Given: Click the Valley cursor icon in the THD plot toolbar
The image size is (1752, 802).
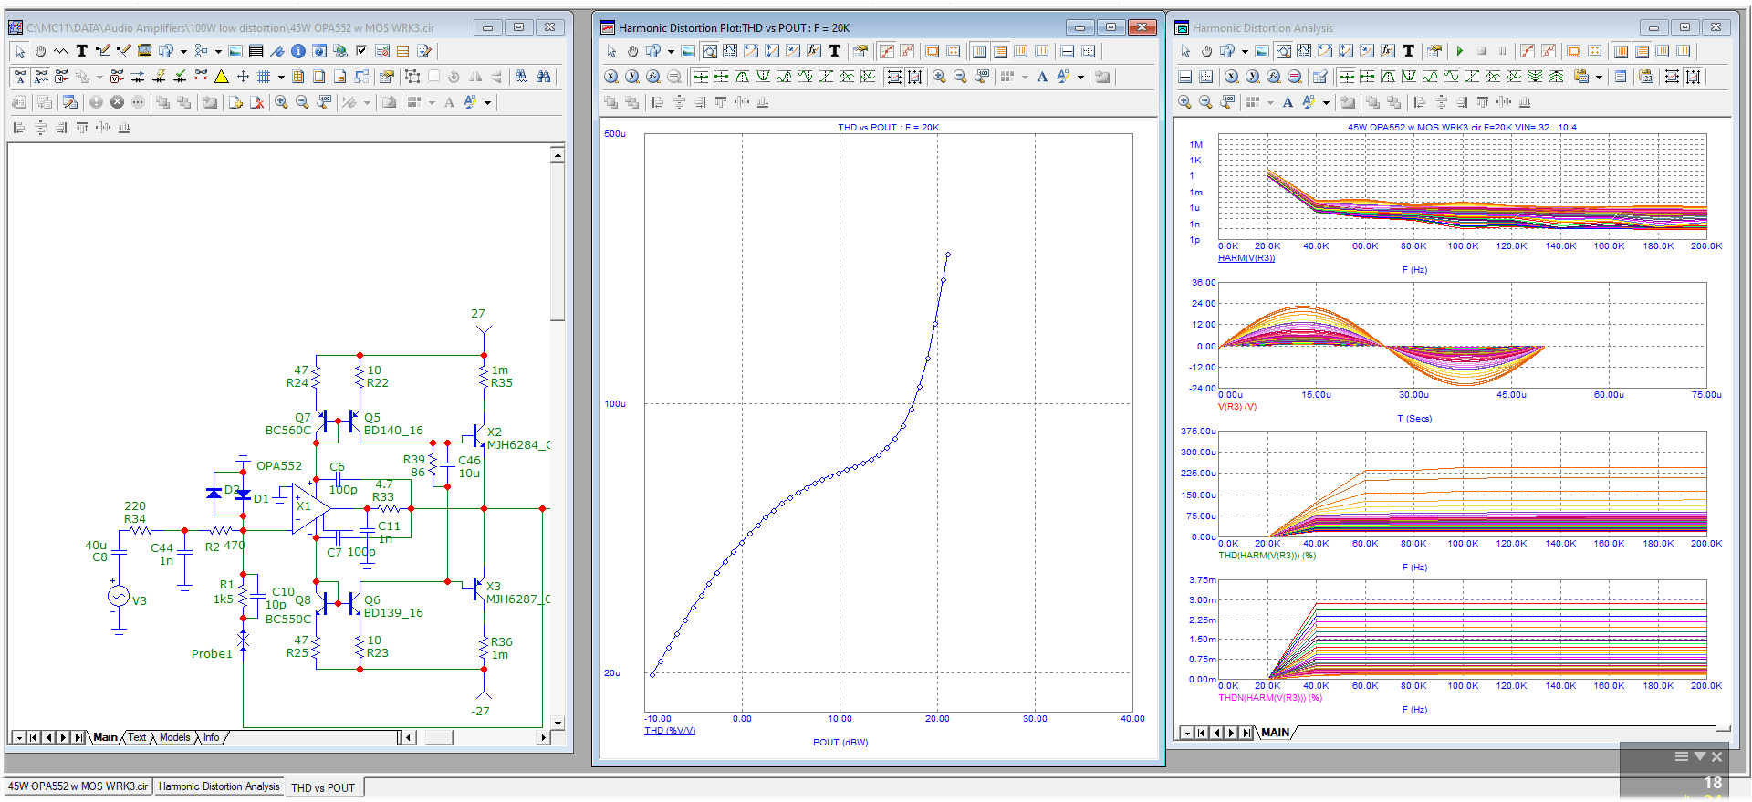Looking at the screenshot, I should 763,77.
